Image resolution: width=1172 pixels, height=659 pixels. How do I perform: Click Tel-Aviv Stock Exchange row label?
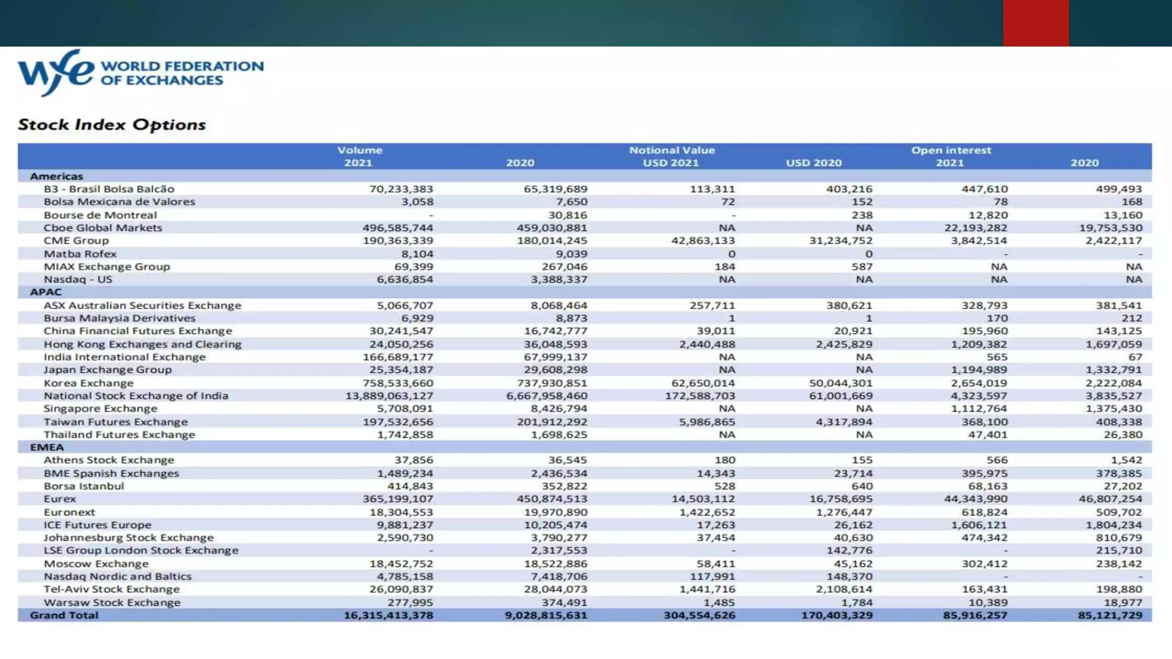coord(112,589)
